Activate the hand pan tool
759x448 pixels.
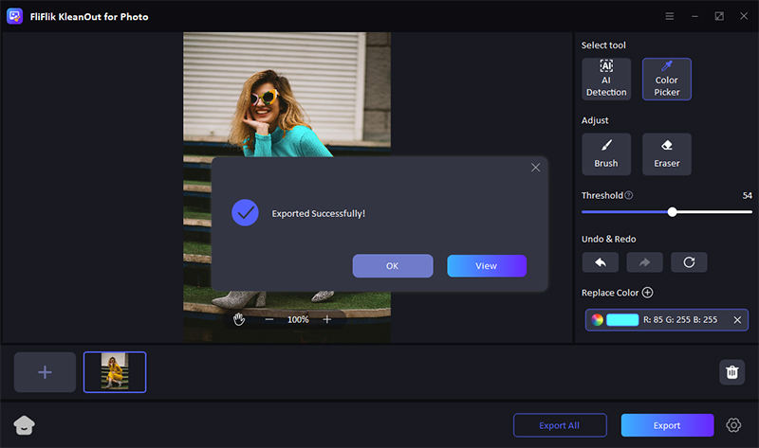pos(239,319)
